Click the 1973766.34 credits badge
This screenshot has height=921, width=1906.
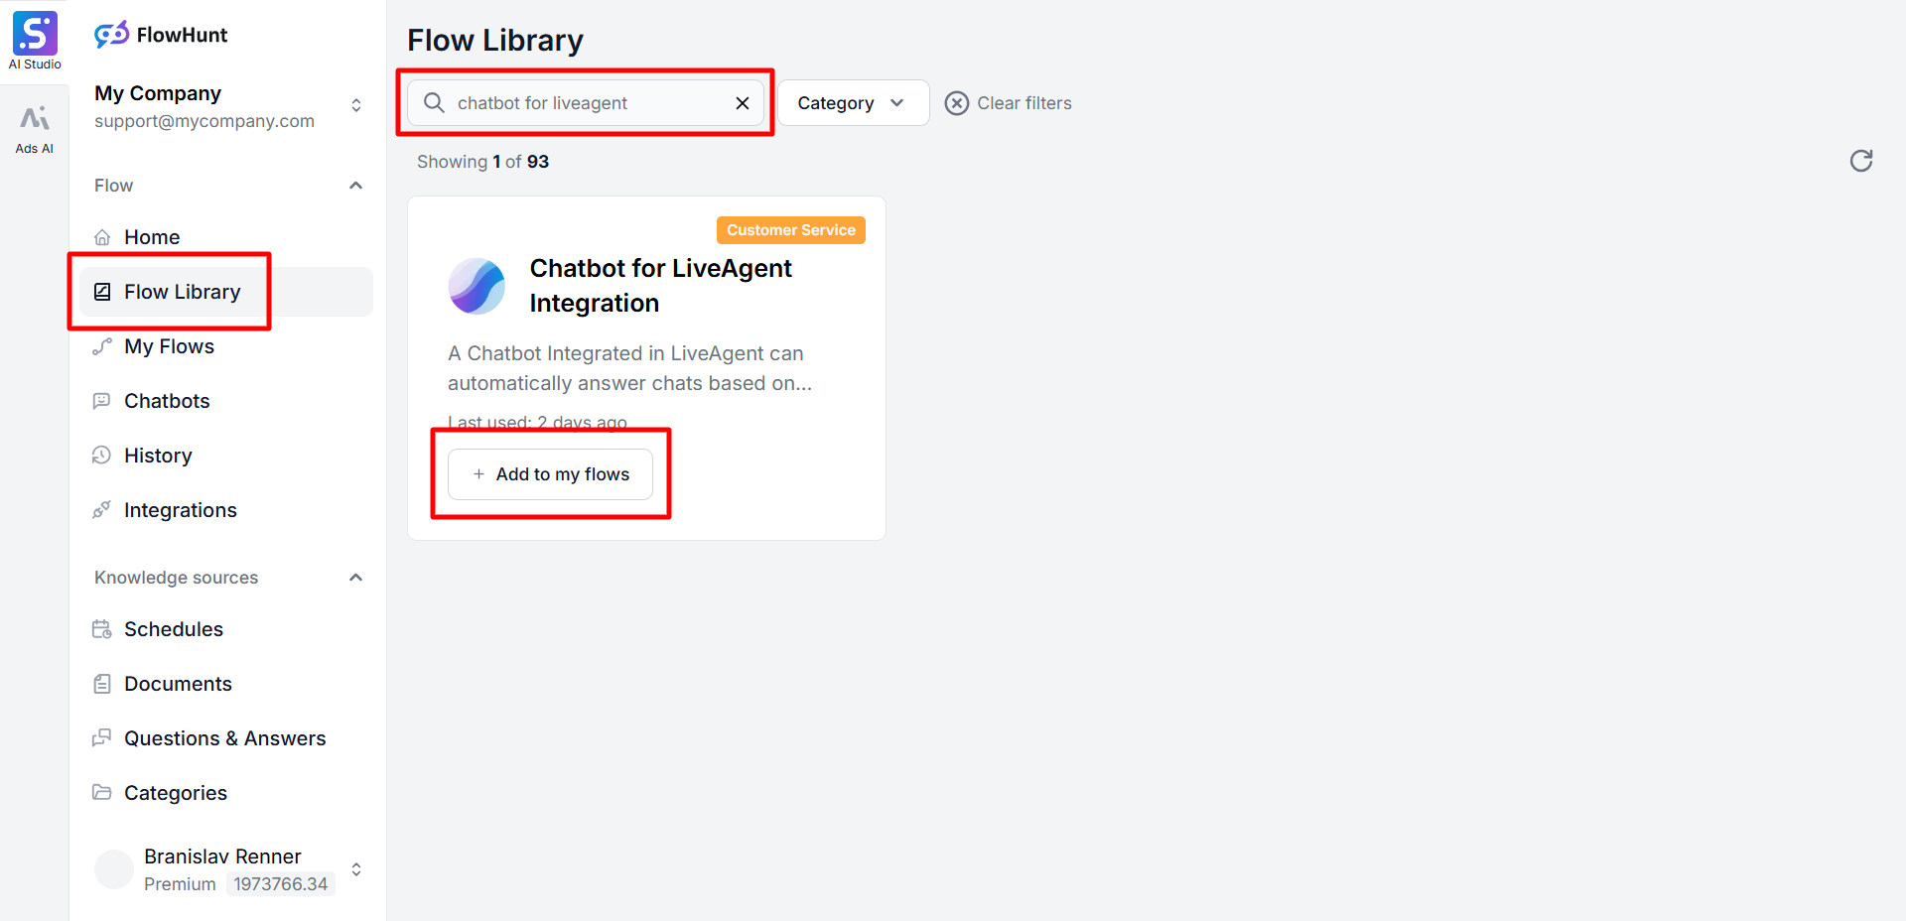(x=280, y=884)
